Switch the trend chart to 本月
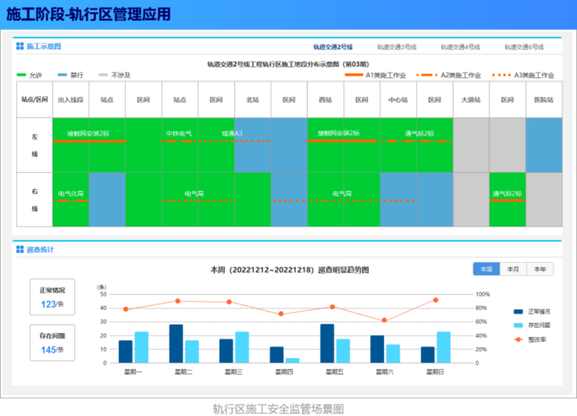Image resolution: width=577 pixels, height=416 pixels. point(513,269)
